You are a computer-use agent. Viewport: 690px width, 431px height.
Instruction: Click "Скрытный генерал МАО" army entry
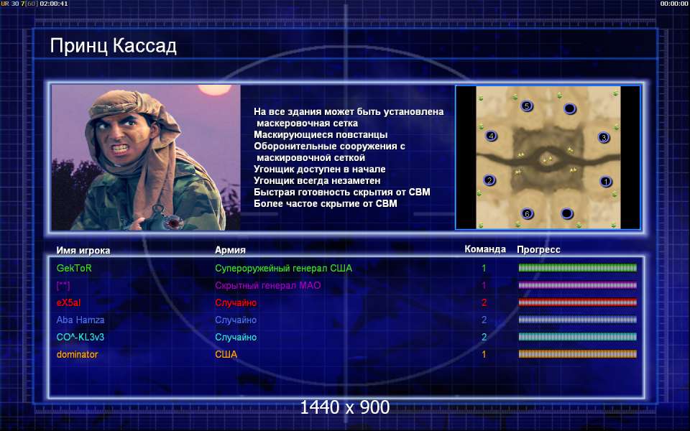pos(268,285)
